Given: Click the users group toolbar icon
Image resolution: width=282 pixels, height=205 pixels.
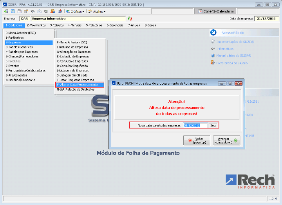Looking at the screenshot, I should [x=53, y=11].
